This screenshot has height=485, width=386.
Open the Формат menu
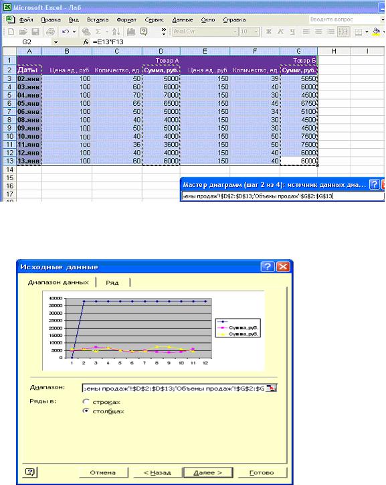(126, 19)
